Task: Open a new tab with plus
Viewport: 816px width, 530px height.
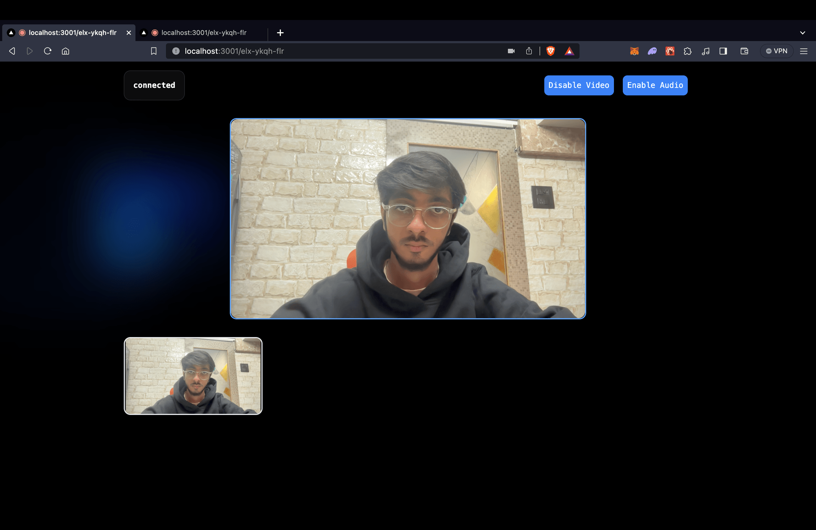Action: pos(280,33)
